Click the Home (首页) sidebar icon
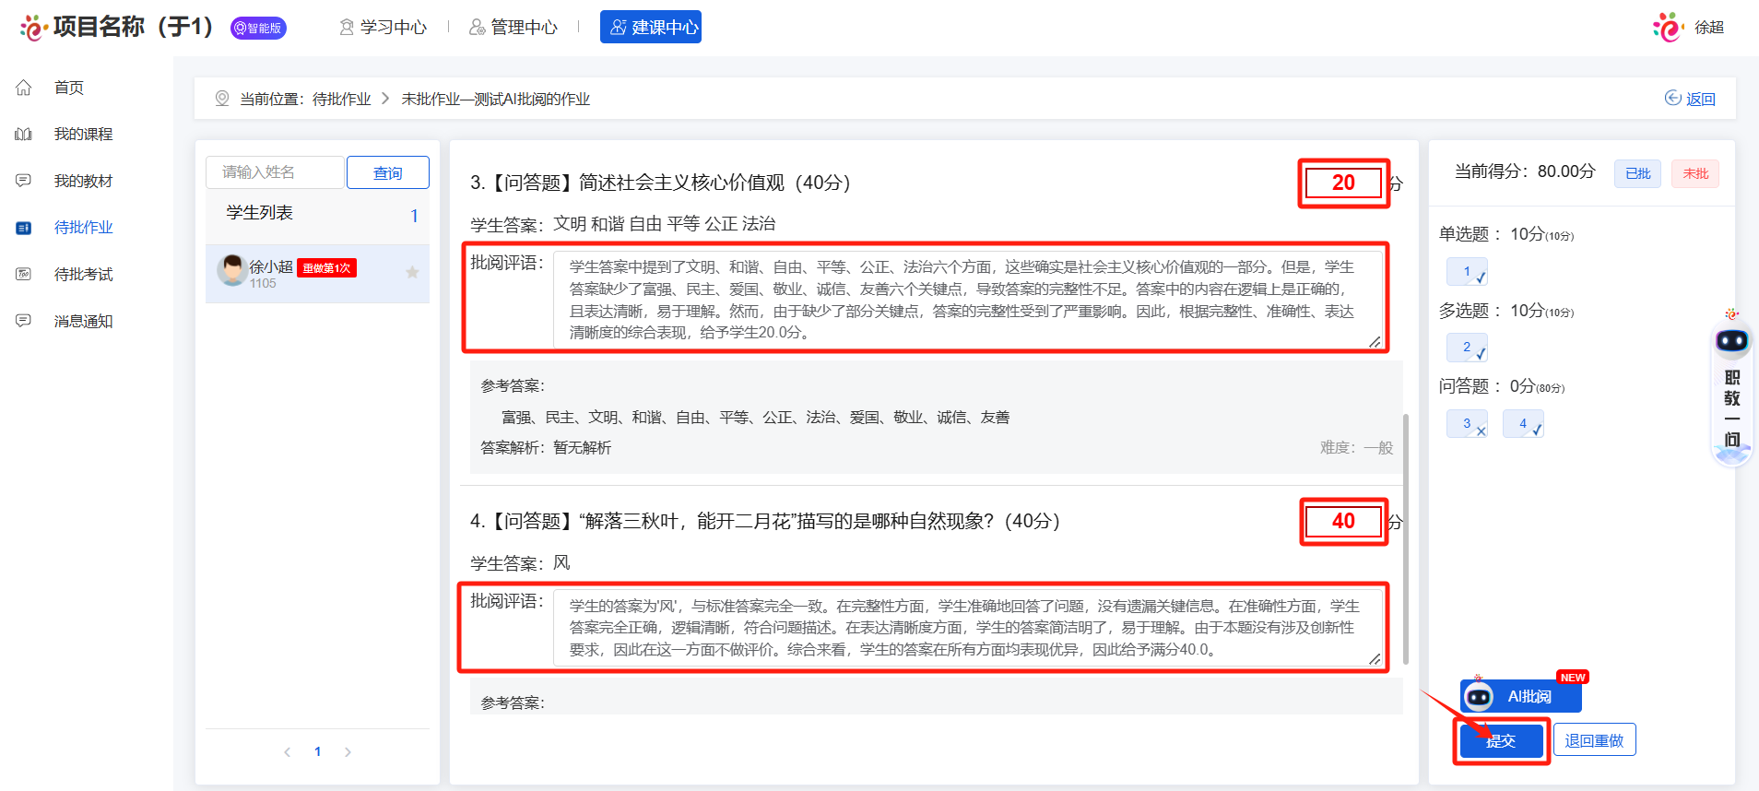Viewport: 1759px width, 791px height. tap(24, 88)
